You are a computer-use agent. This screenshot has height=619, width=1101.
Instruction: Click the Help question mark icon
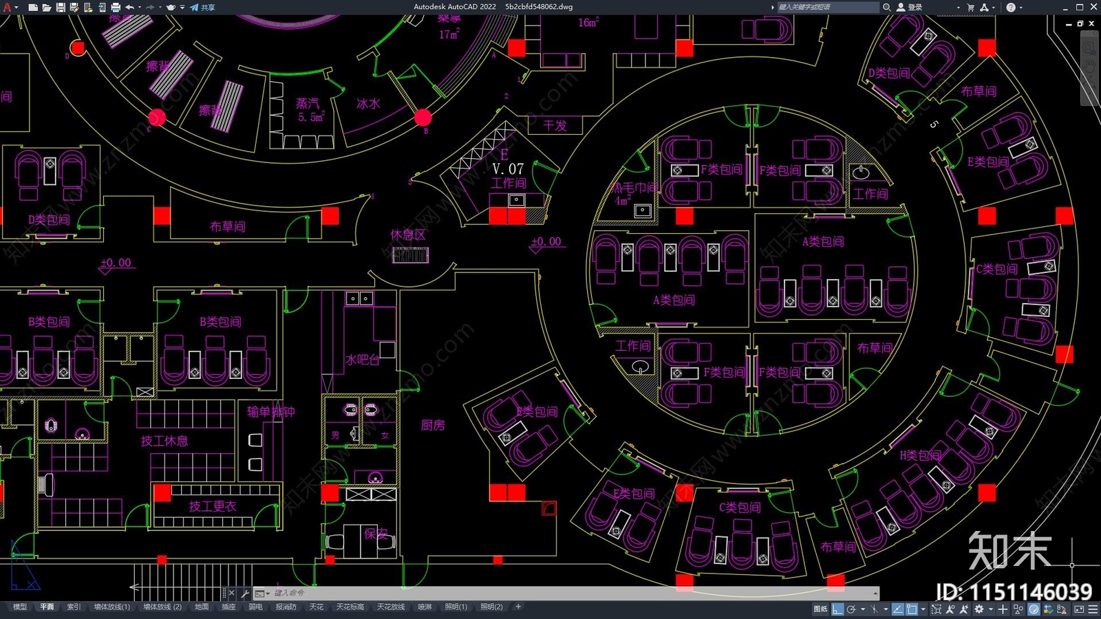coord(1011,7)
